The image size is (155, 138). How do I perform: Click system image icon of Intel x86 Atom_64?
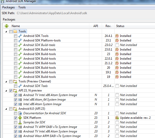pos(20,100)
